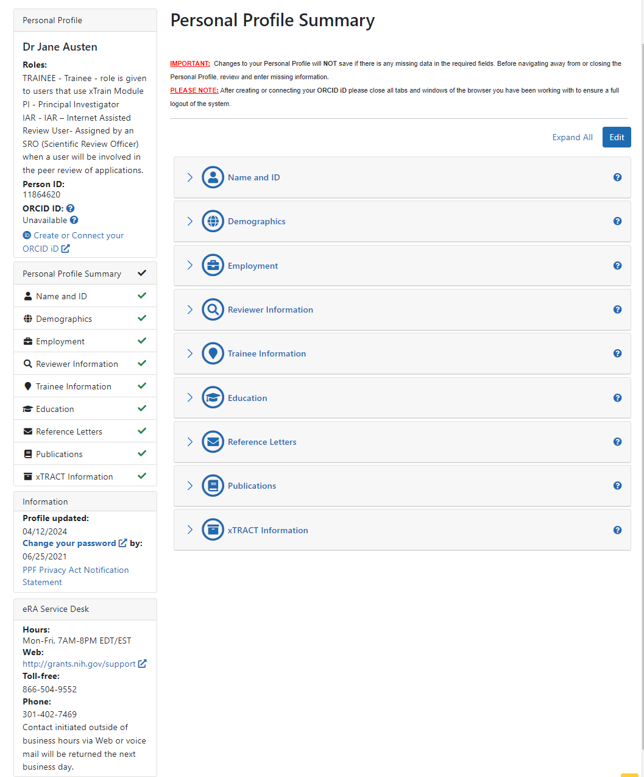Click the Demographics globe icon in main panel
644x777 pixels.
pyautogui.click(x=213, y=221)
